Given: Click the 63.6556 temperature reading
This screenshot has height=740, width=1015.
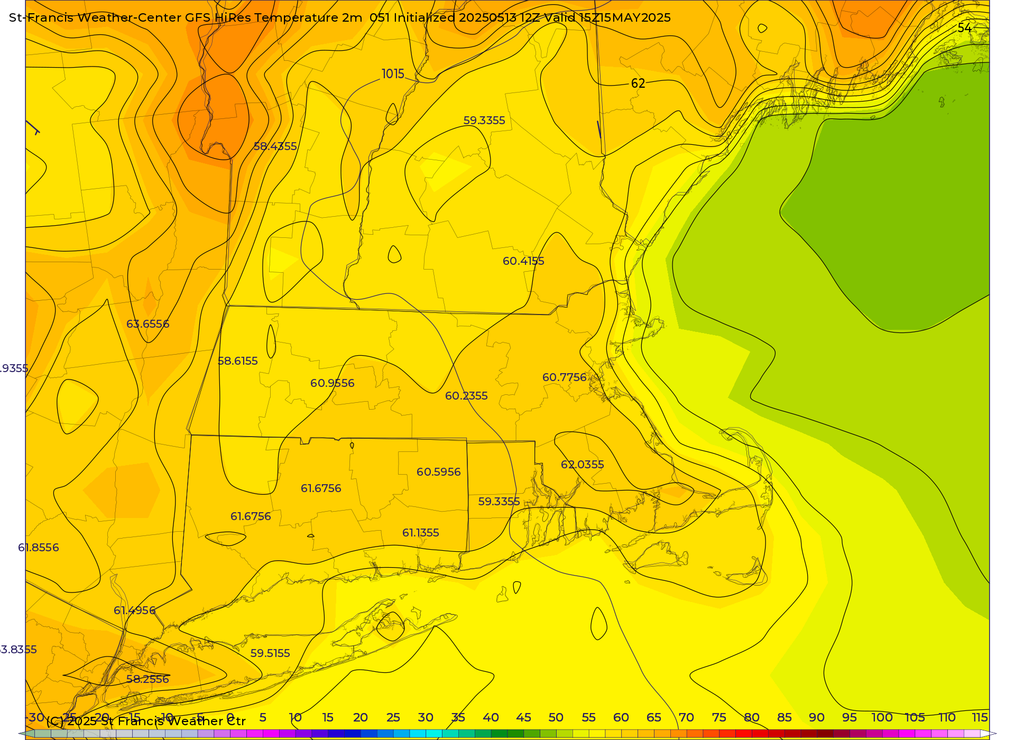Looking at the screenshot, I should 148,324.
